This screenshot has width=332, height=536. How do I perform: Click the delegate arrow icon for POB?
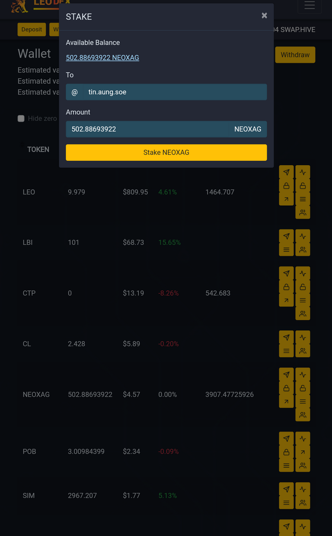[x=303, y=452]
